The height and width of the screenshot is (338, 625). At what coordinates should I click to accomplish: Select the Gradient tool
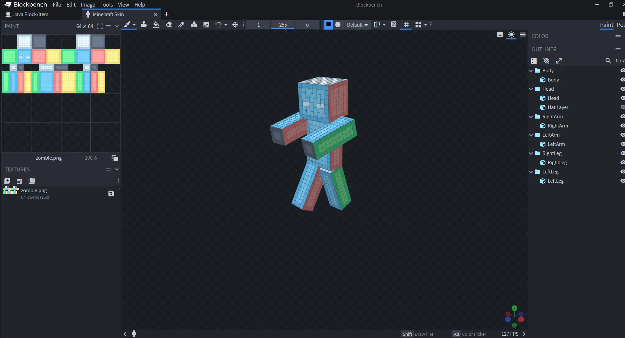click(x=206, y=25)
